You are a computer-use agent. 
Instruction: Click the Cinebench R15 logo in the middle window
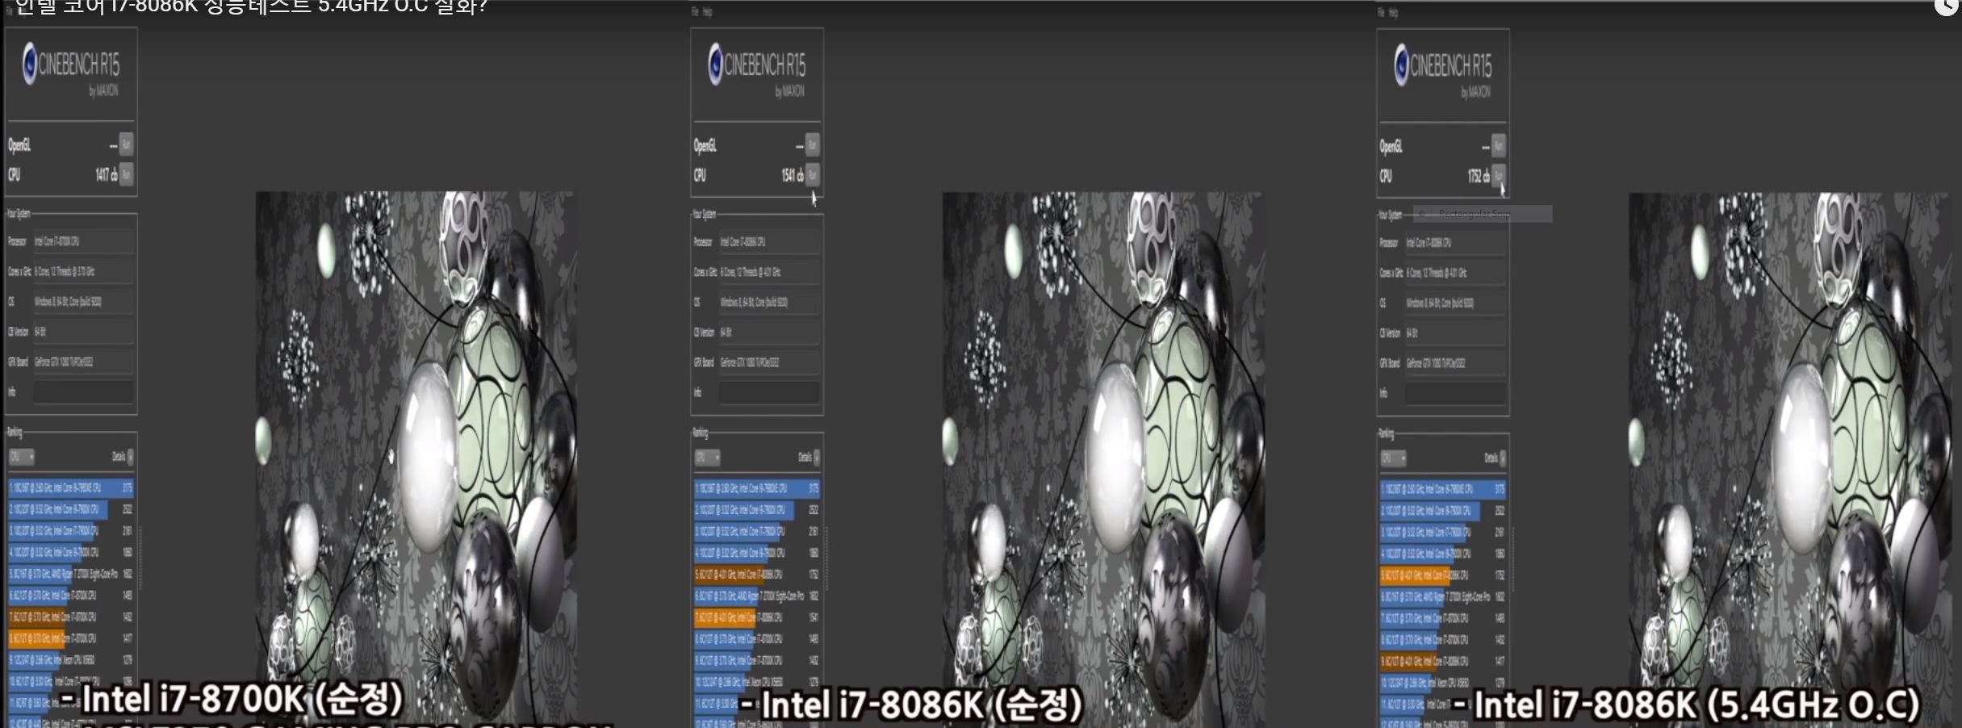[757, 69]
